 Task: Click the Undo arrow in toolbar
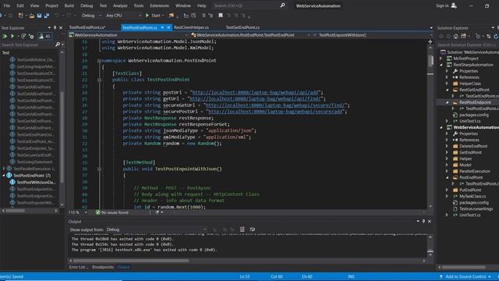pyautogui.click(x=57, y=16)
